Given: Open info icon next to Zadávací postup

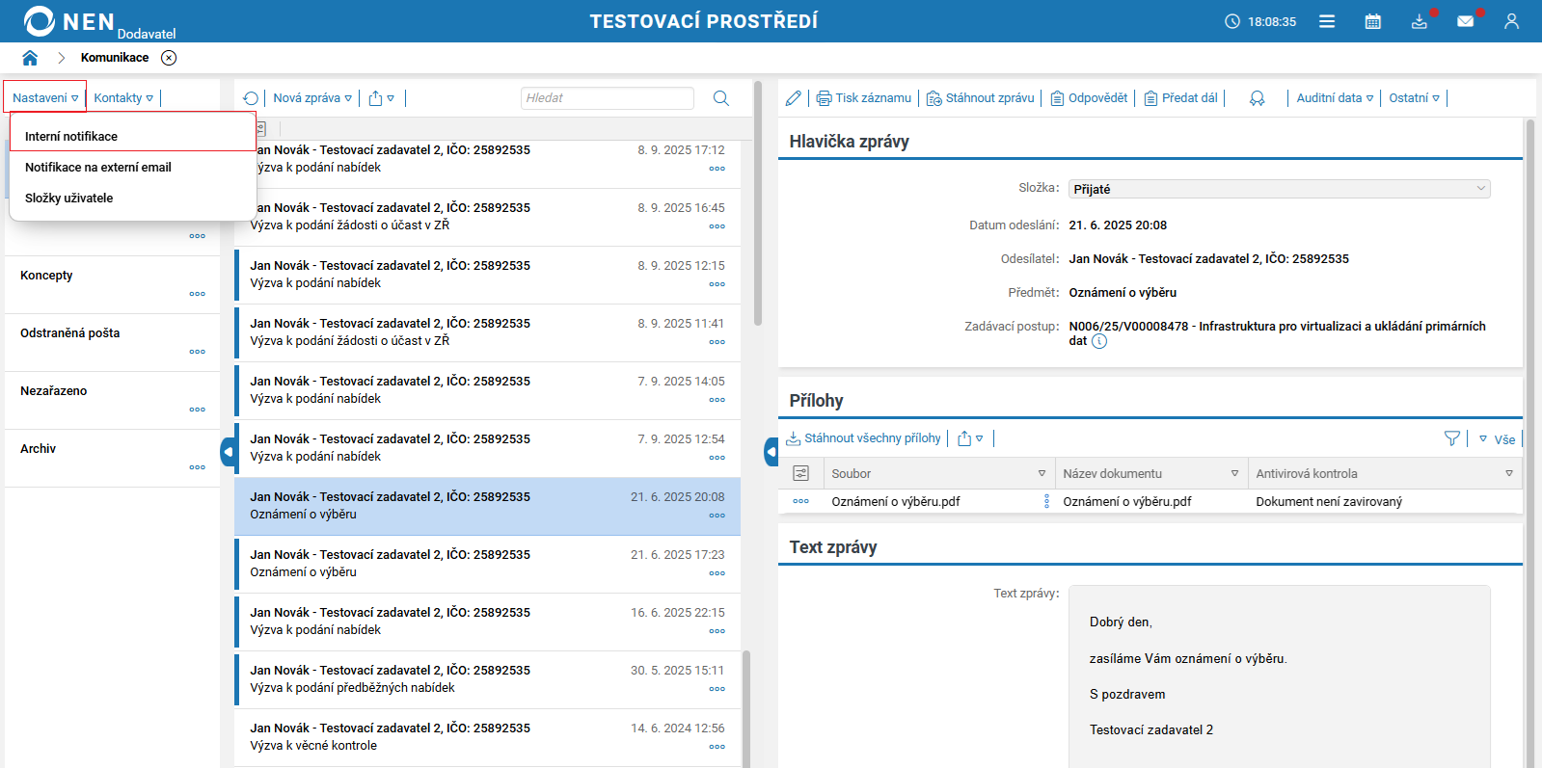Looking at the screenshot, I should point(1099,341).
